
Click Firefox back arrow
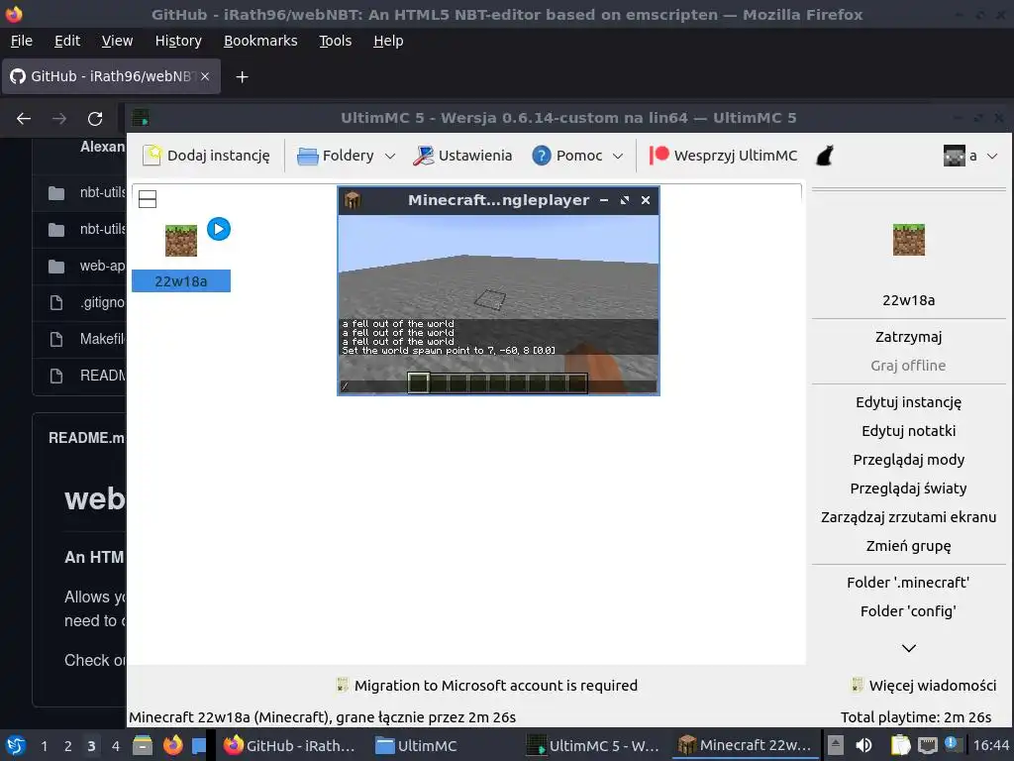click(24, 119)
